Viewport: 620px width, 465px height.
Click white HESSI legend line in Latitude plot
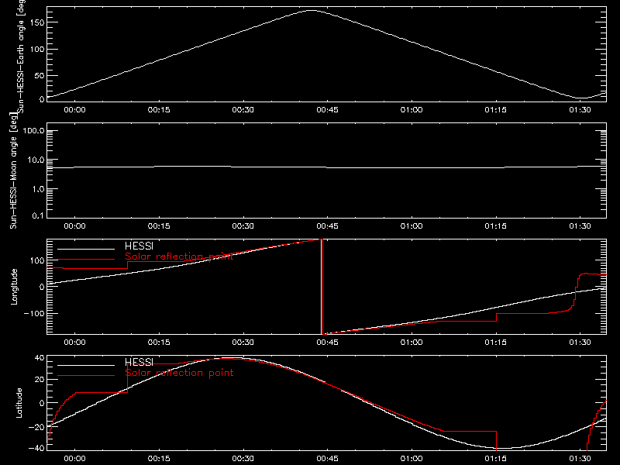tap(86, 365)
